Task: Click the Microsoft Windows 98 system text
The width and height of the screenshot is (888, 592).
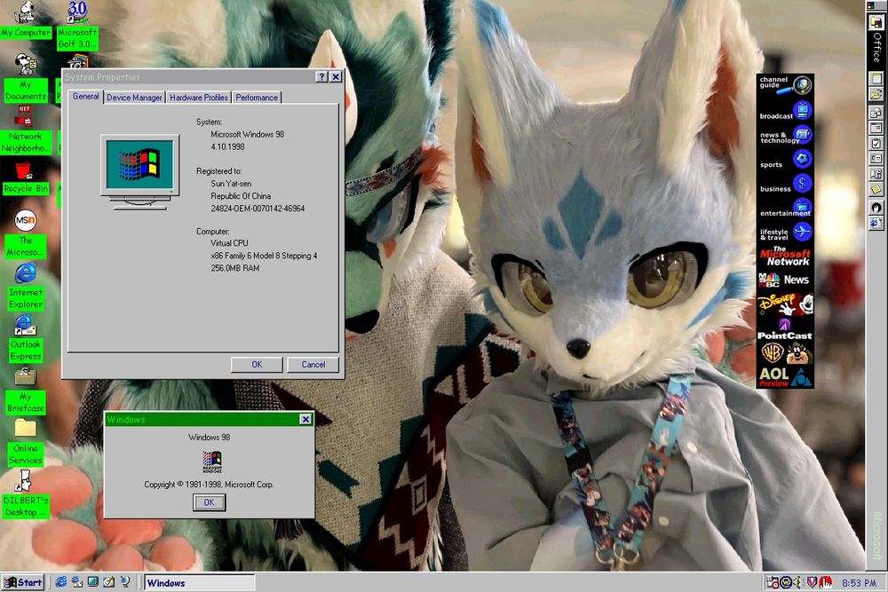Action: tap(248, 134)
